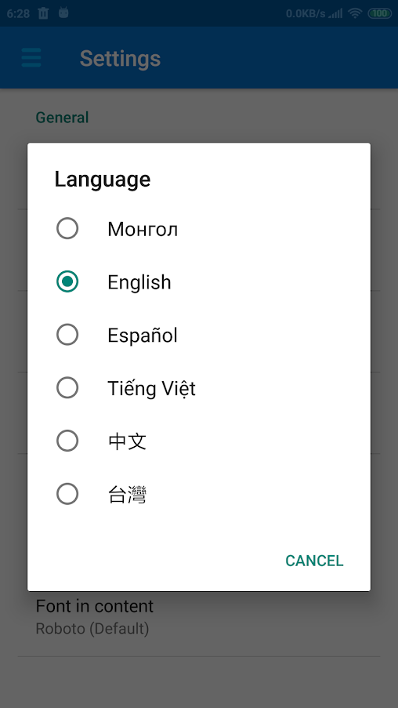The image size is (398, 708).
Task: Dismiss dialog with CANCEL button
Action: click(x=314, y=561)
